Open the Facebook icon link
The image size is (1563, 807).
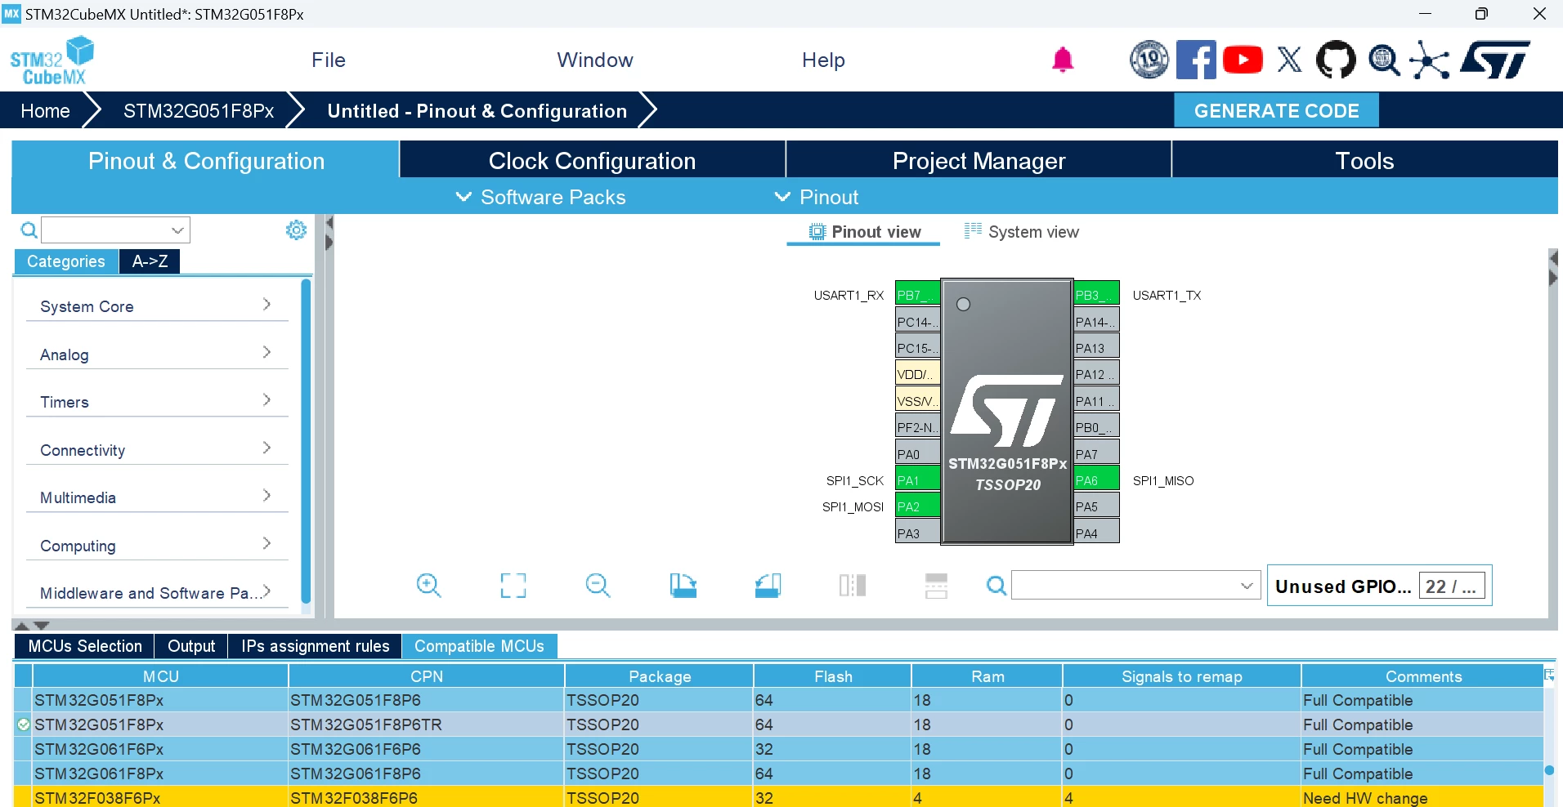point(1196,60)
